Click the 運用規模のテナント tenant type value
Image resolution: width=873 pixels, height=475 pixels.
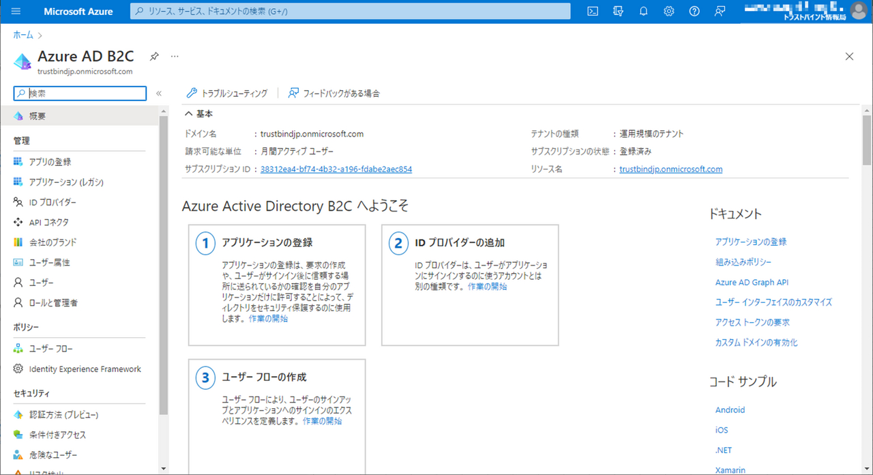651,134
